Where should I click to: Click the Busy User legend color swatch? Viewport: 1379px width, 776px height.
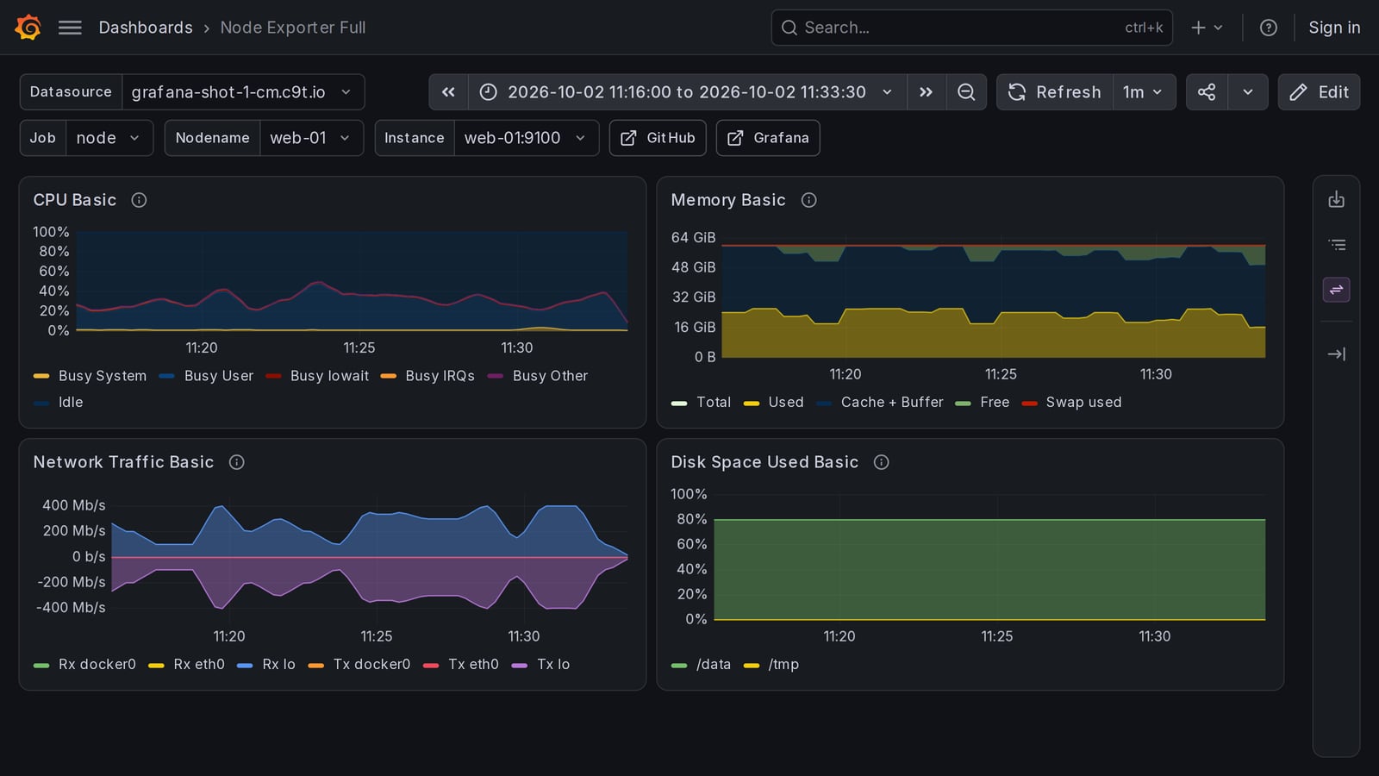pyautogui.click(x=167, y=376)
